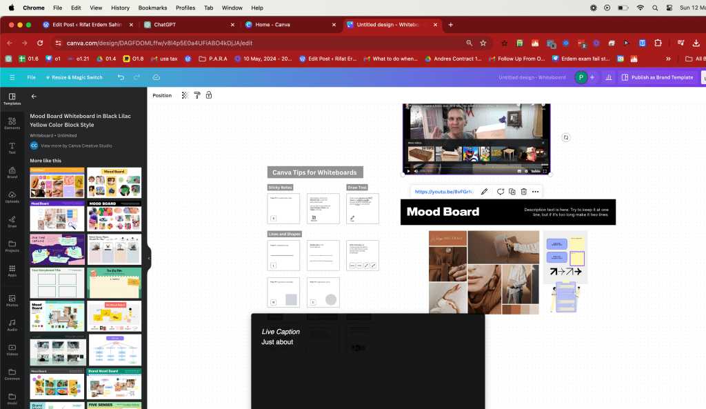The width and height of the screenshot is (706, 409).
Task: Open the Videos sidebar tab
Action: tap(12, 350)
